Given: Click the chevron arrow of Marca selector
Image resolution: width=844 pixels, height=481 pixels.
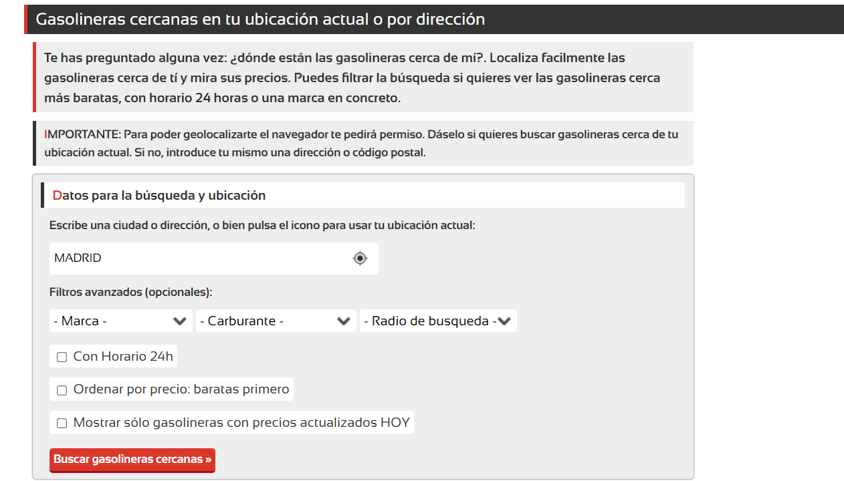Looking at the screenshot, I should tap(179, 321).
